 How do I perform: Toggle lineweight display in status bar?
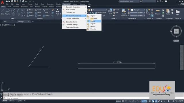(150, 101)
